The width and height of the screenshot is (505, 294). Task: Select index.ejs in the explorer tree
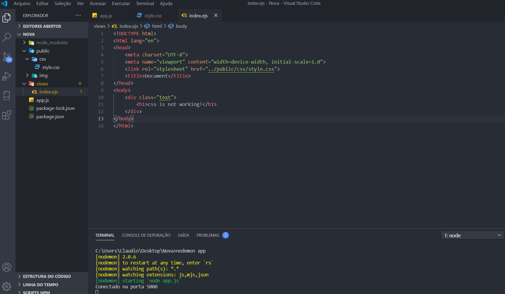click(x=52, y=92)
